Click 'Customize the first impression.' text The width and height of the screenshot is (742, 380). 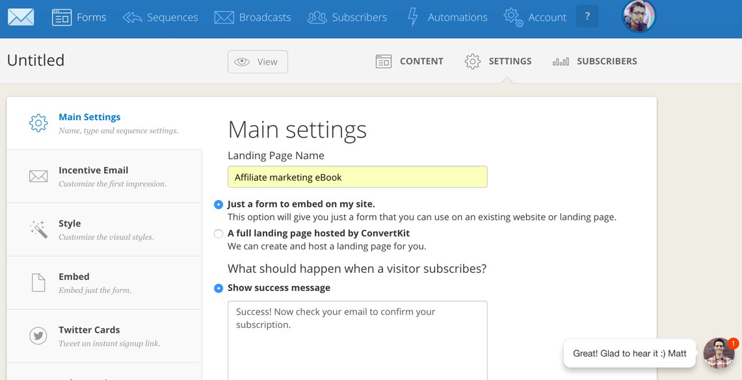click(x=113, y=184)
